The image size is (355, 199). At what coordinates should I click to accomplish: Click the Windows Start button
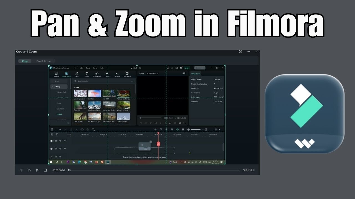click(x=51, y=162)
